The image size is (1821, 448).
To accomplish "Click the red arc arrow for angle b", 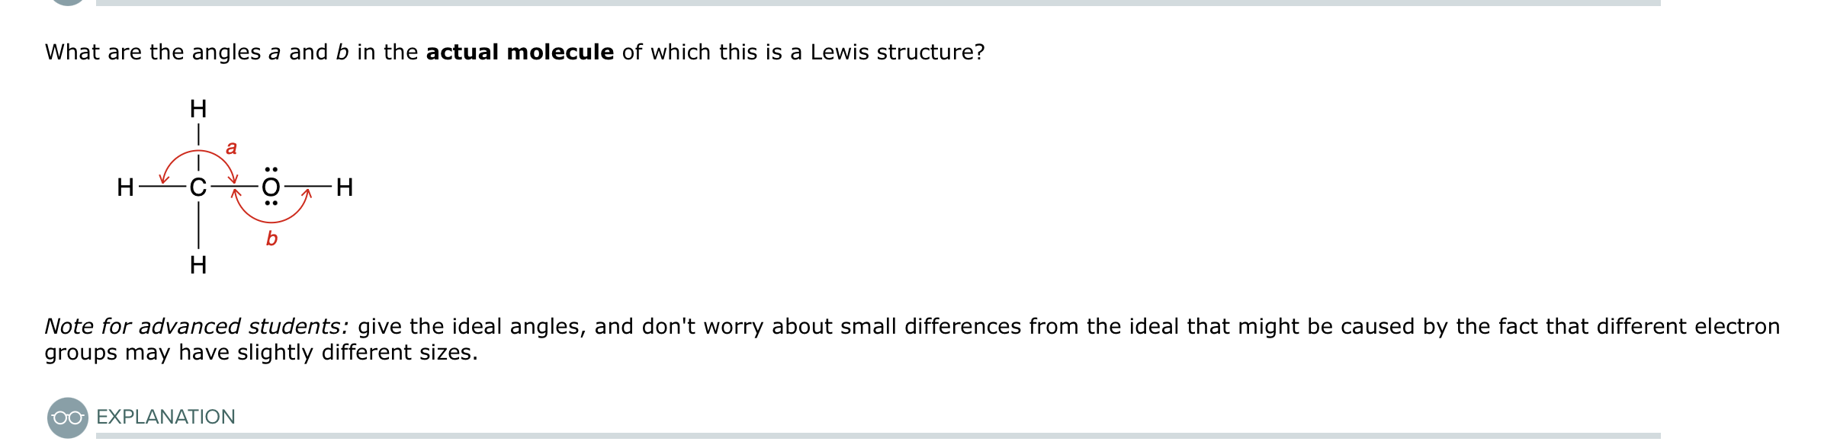I will pos(271,221).
